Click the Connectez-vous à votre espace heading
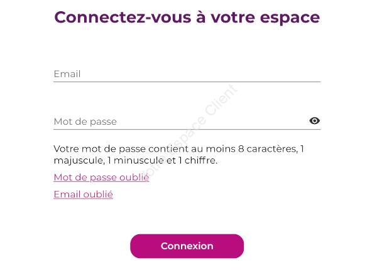 pos(187,18)
